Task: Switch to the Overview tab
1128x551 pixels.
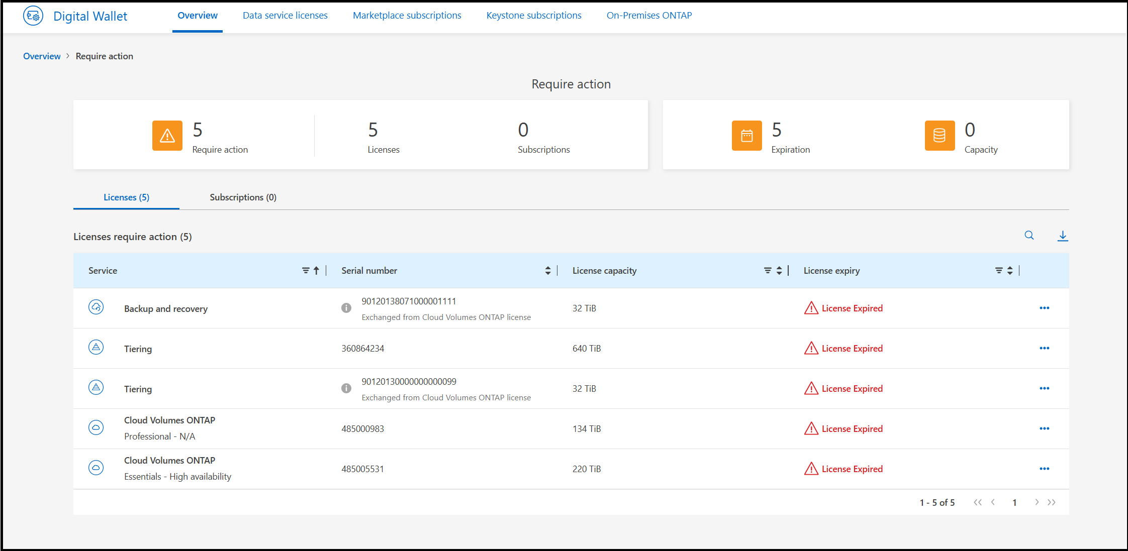Action: click(x=198, y=16)
